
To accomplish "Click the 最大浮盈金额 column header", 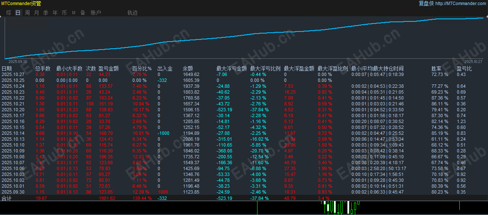I will point(299,68).
